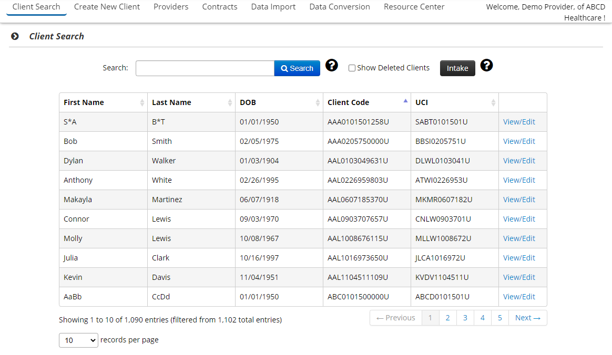
Task: Click the help icon beside Intake button
Action: (486, 66)
